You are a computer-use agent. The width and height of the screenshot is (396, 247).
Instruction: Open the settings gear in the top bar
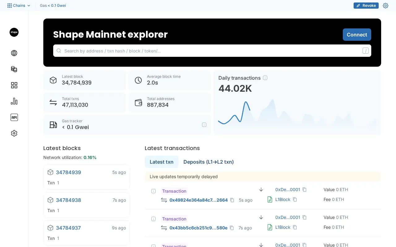(x=385, y=6)
